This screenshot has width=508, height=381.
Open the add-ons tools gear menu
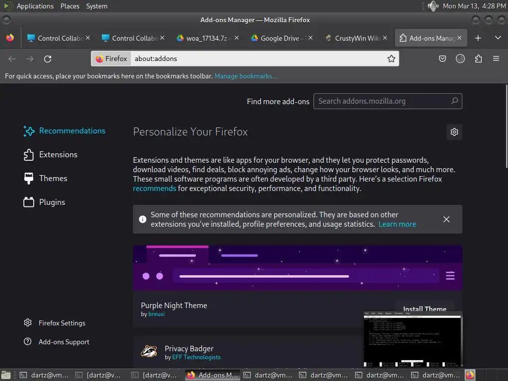click(454, 132)
